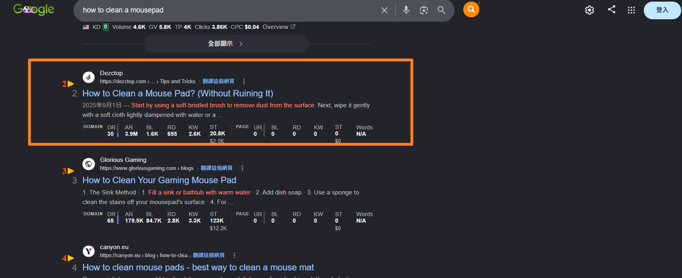Click the Dezctop site favicon
This screenshot has width=682, height=278.
pyautogui.click(x=88, y=77)
